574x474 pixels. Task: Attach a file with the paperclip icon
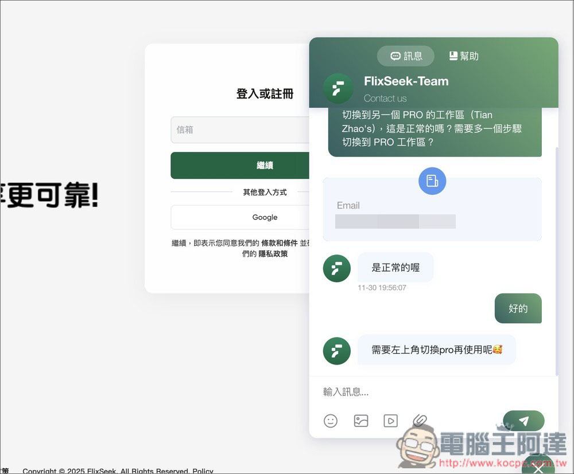(421, 421)
